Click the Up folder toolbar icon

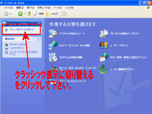click(29, 14)
